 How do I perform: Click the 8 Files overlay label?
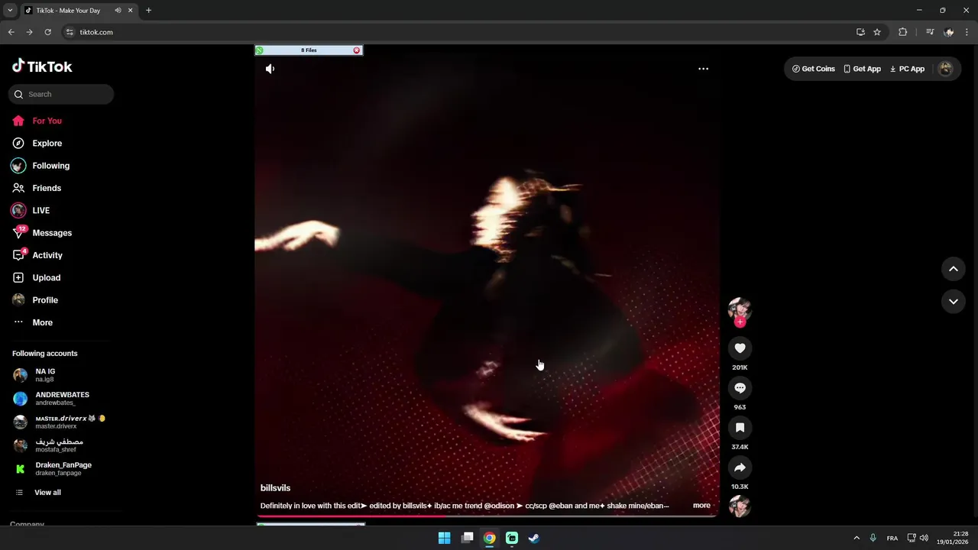tap(309, 50)
